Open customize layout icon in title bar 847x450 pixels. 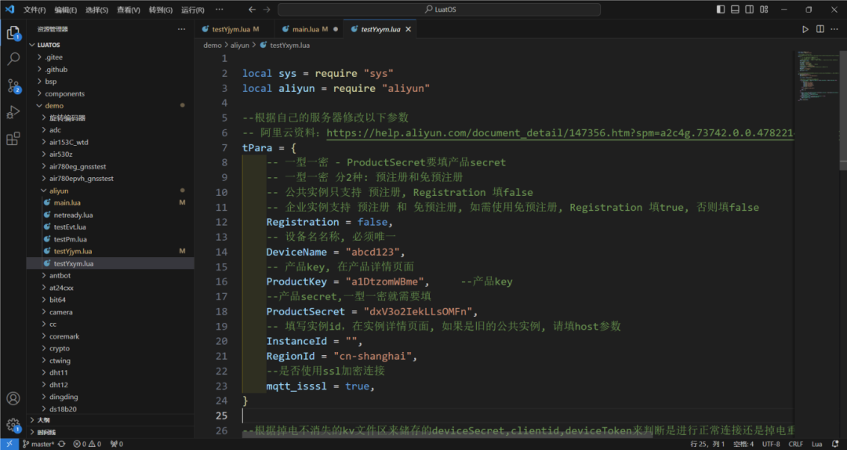click(764, 9)
